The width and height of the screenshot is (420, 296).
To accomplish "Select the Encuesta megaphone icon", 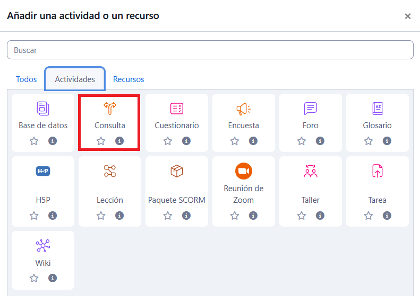I will pos(244,109).
